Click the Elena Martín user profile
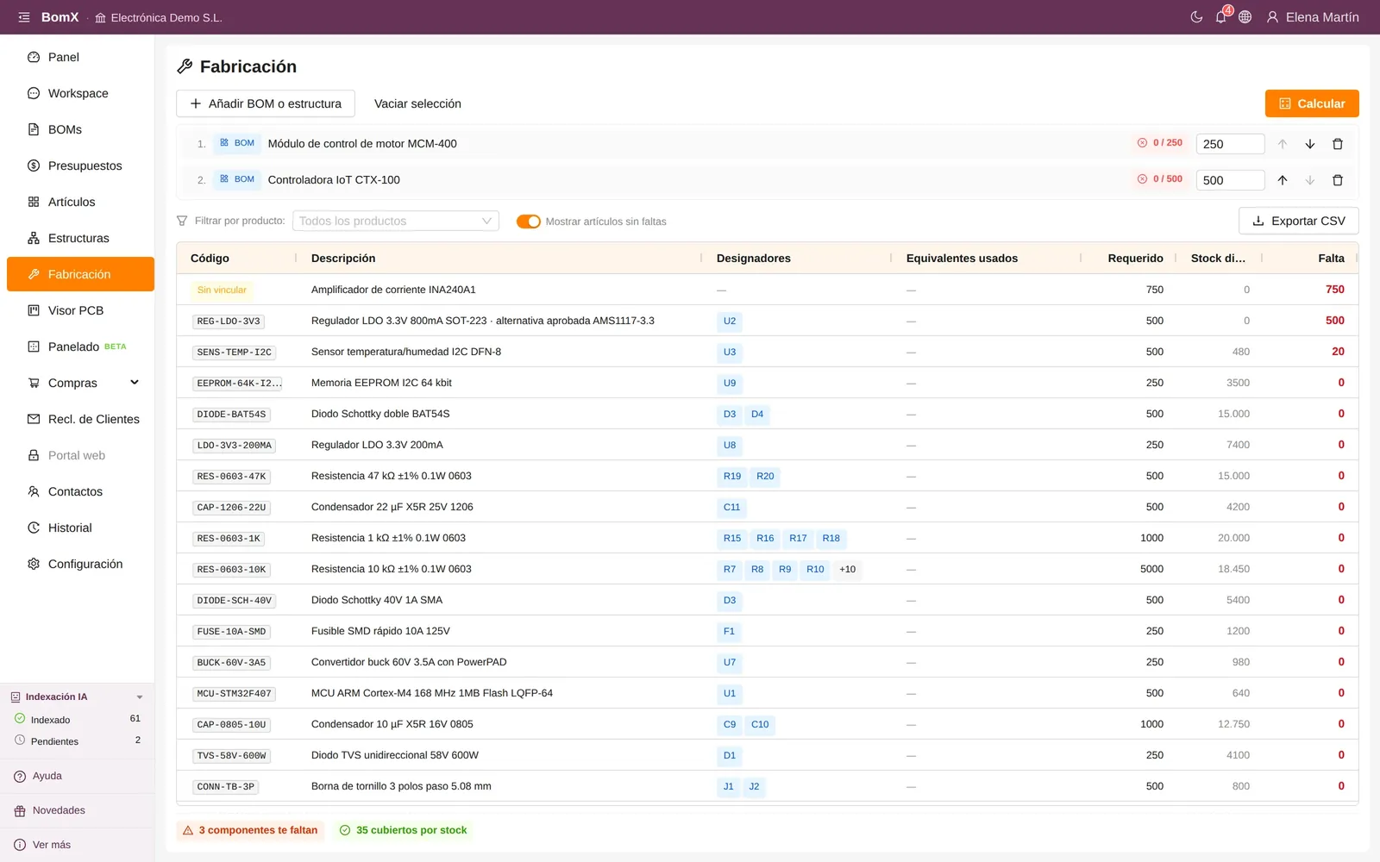 [1313, 17]
